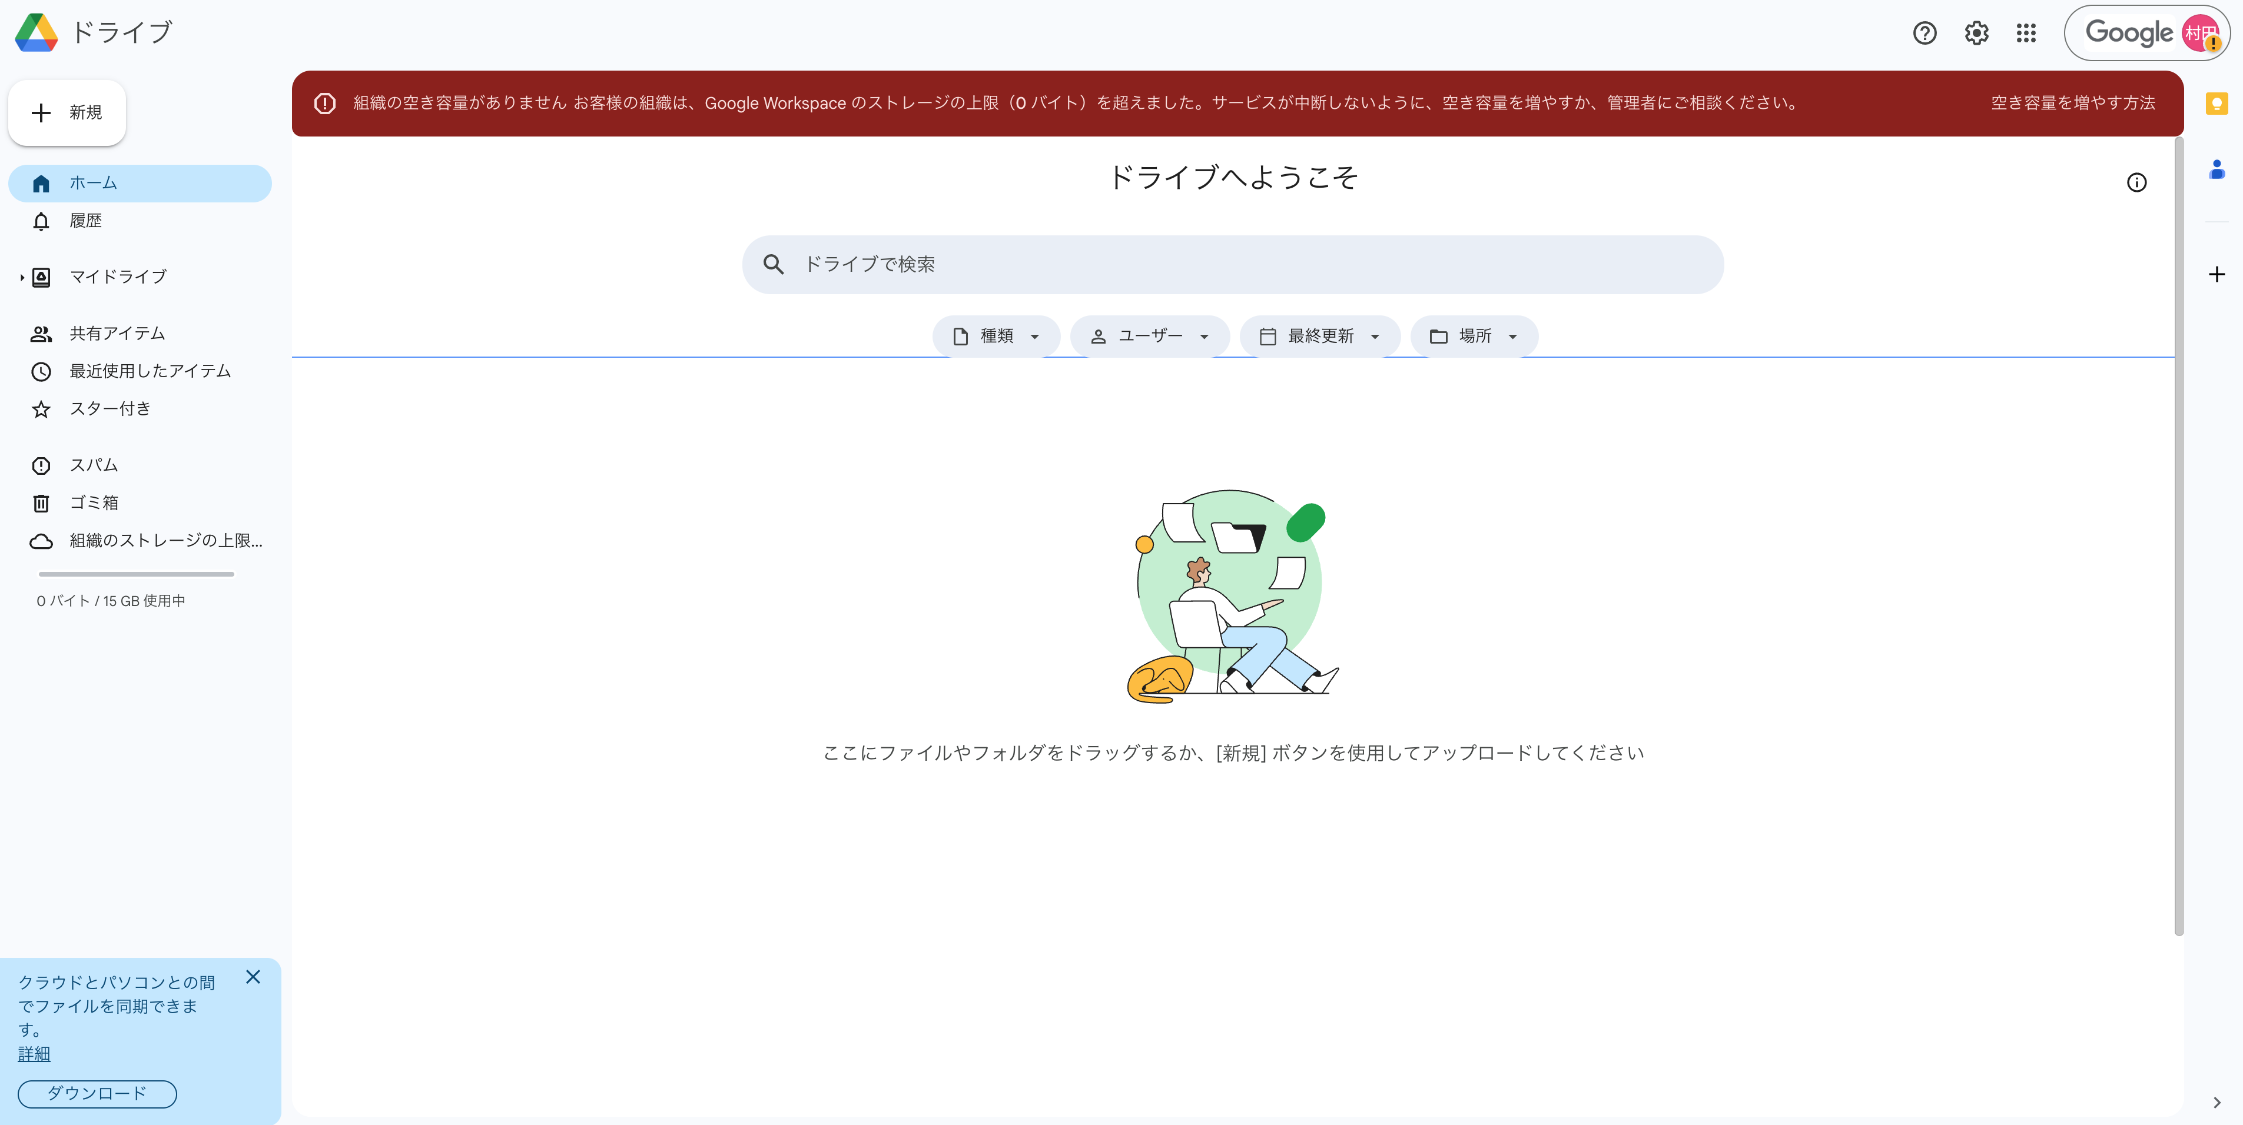This screenshot has height=1125, width=2243.
Task: Open the 空き容量を増やす方法 link
Action: 2072,102
